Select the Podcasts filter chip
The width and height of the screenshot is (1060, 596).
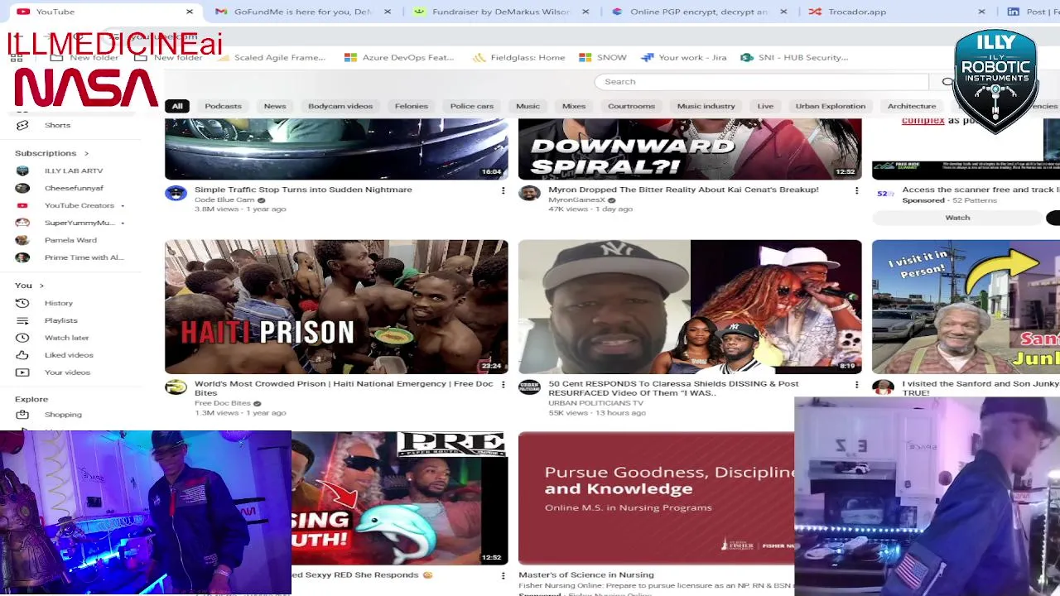click(223, 106)
